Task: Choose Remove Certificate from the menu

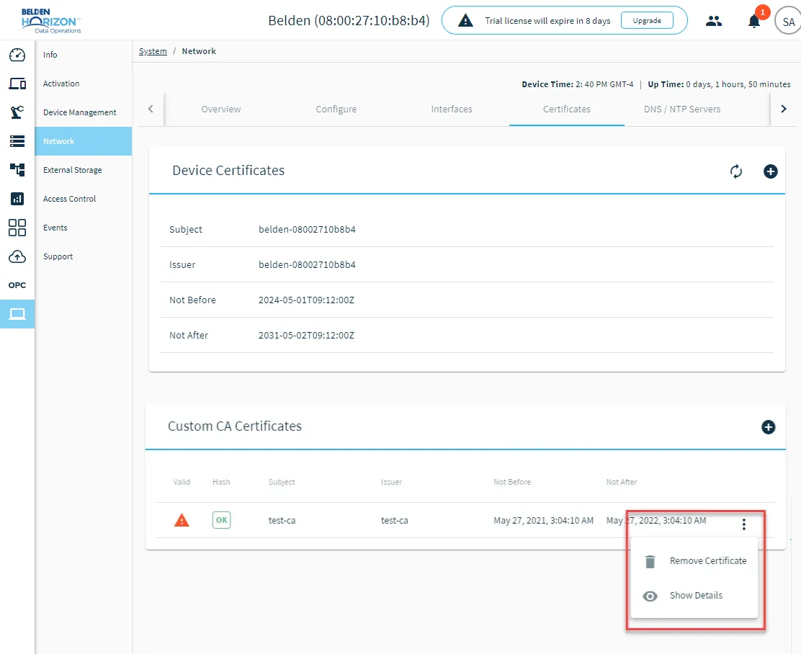Action: click(694, 561)
